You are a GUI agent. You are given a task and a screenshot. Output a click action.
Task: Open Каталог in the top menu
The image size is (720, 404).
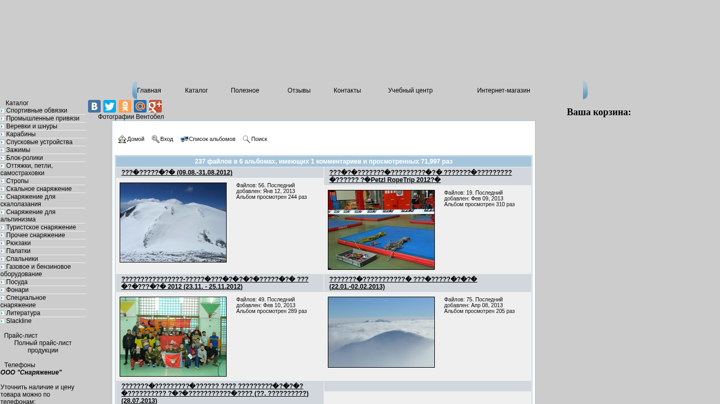click(x=197, y=90)
